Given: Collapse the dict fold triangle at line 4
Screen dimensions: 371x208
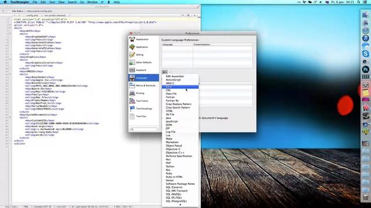Looking at the screenshot, I should (10, 28).
